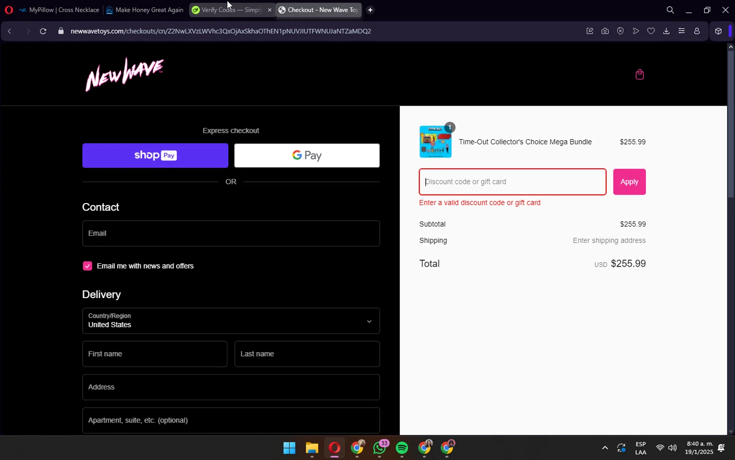This screenshot has width=735, height=460.
Task: Click the padlock site security icon
Action: pos(61,31)
